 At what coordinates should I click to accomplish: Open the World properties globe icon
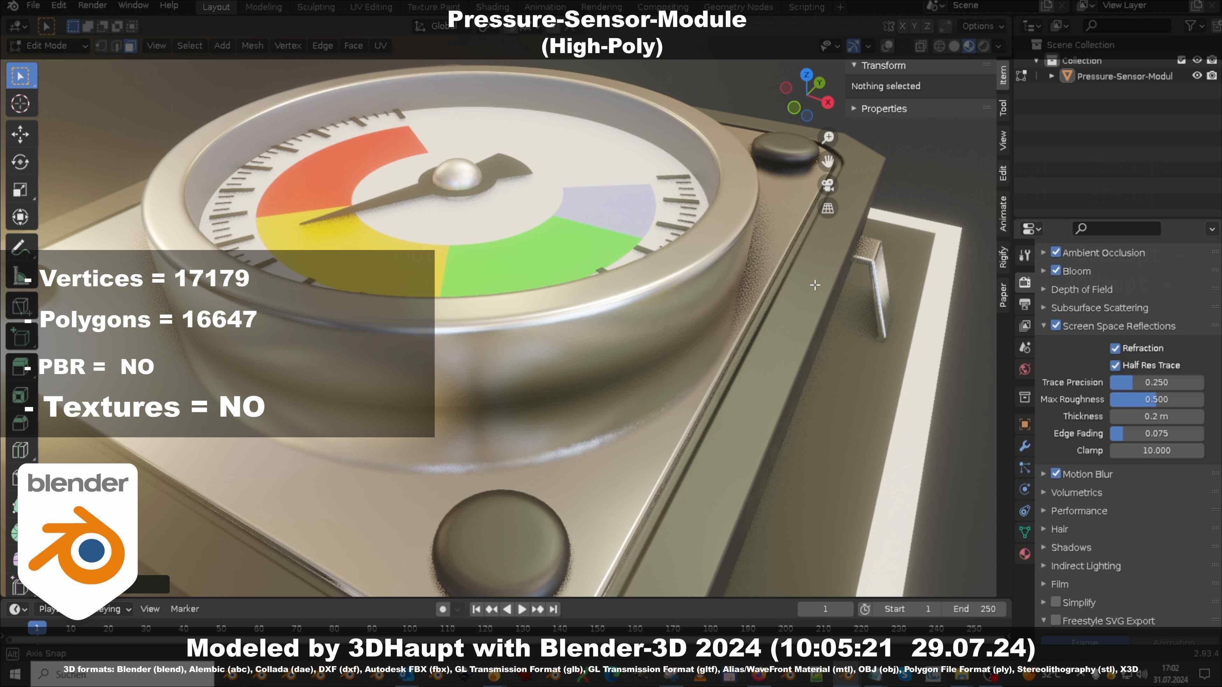click(1025, 369)
